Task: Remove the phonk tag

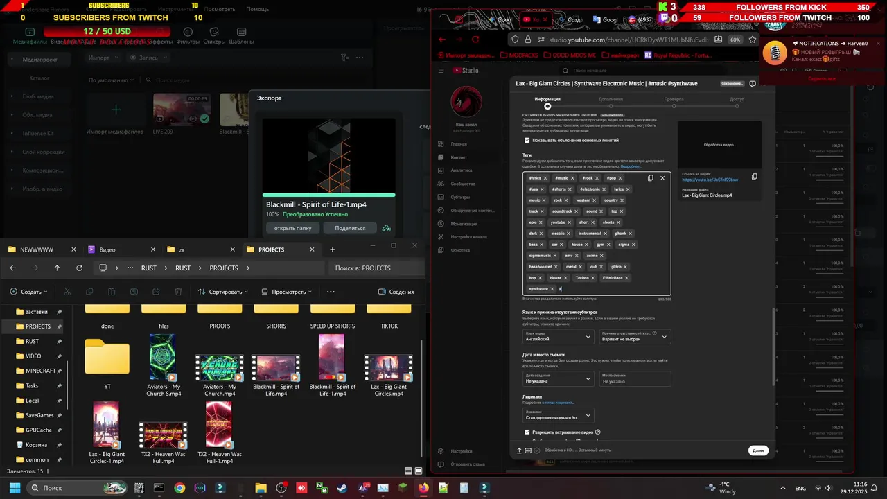Action: (x=631, y=234)
